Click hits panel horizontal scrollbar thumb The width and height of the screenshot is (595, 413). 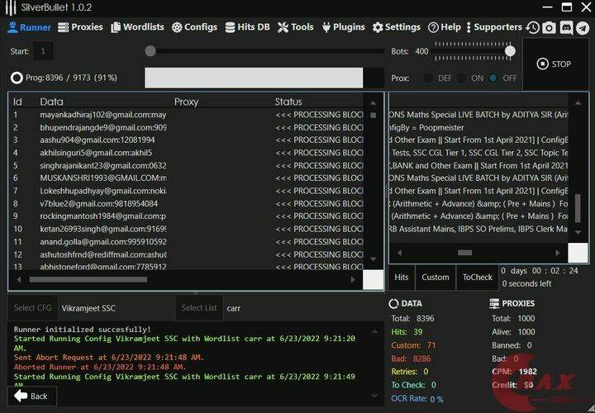pyautogui.click(x=464, y=253)
